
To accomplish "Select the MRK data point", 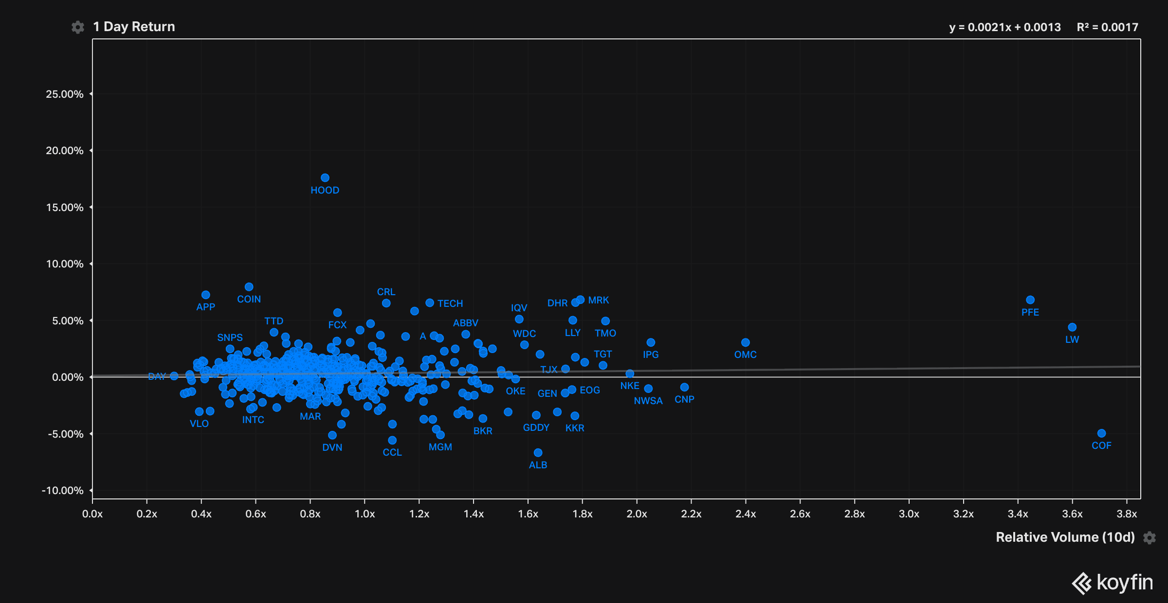I will point(580,300).
